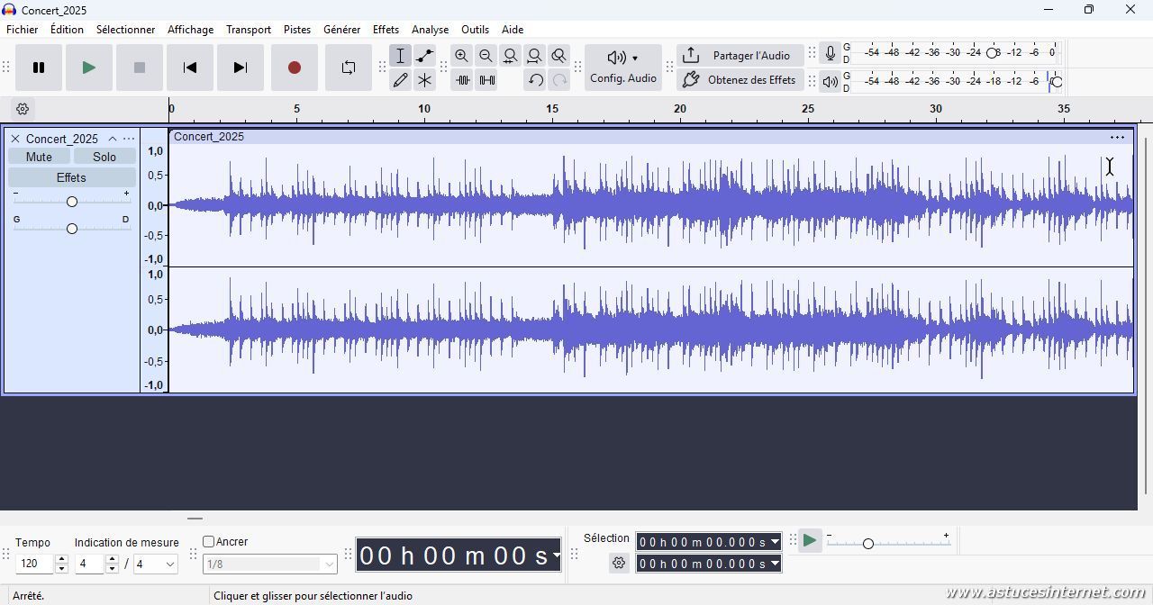Image resolution: width=1153 pixels, height=605 pixels.
Task: Skip to start of project
Action: pyautogui.click(x=189, y=68)
